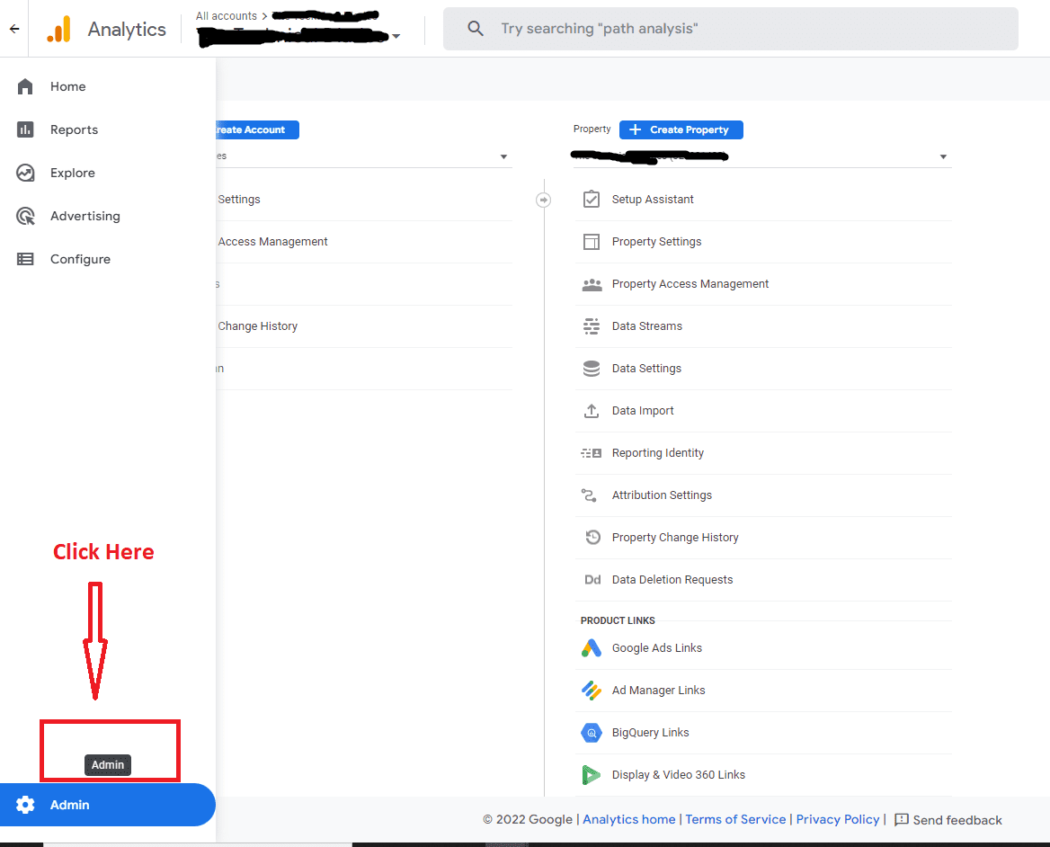Open Attribution Settings
The width and height of the screenshot is (1050, 847).
click(763, 495)
